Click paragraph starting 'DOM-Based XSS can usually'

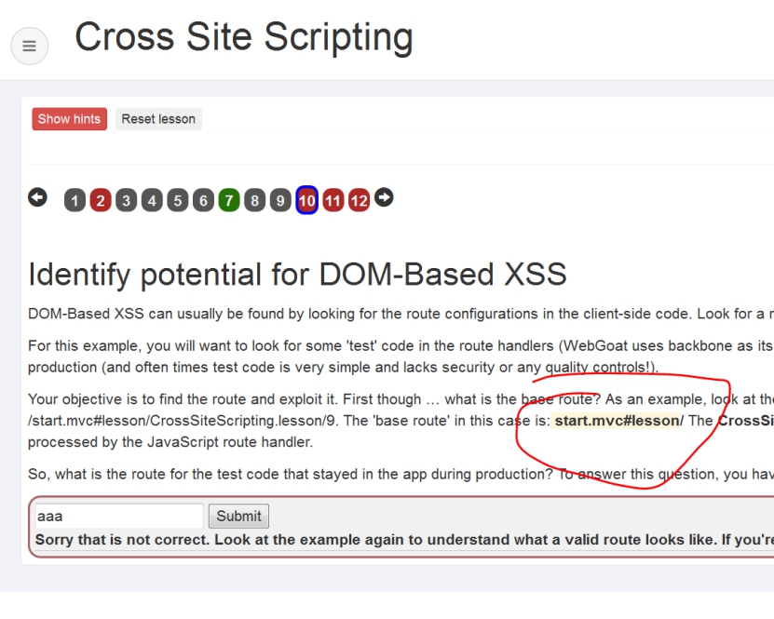pyautogui.click(x=401, y=315)
